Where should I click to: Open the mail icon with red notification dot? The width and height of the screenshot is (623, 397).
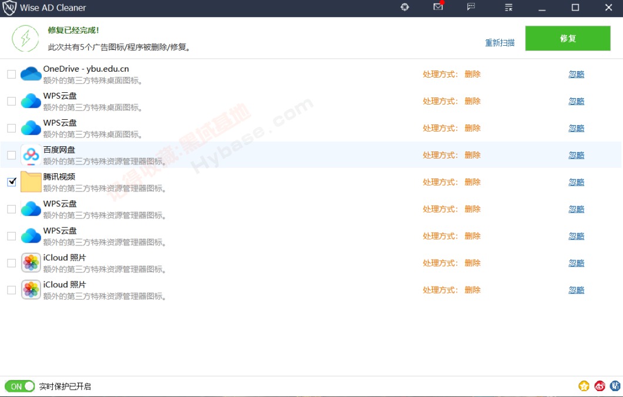[438, 6]
